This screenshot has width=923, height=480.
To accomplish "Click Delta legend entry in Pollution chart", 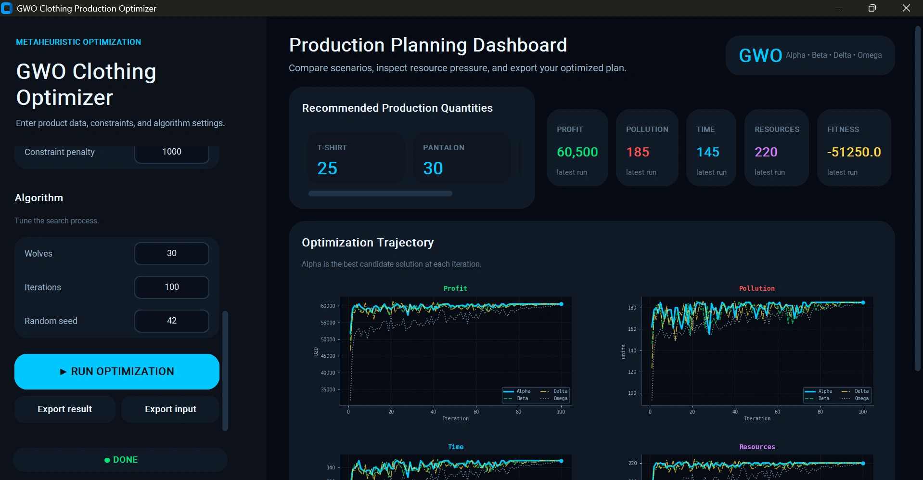I will (855, 391).
